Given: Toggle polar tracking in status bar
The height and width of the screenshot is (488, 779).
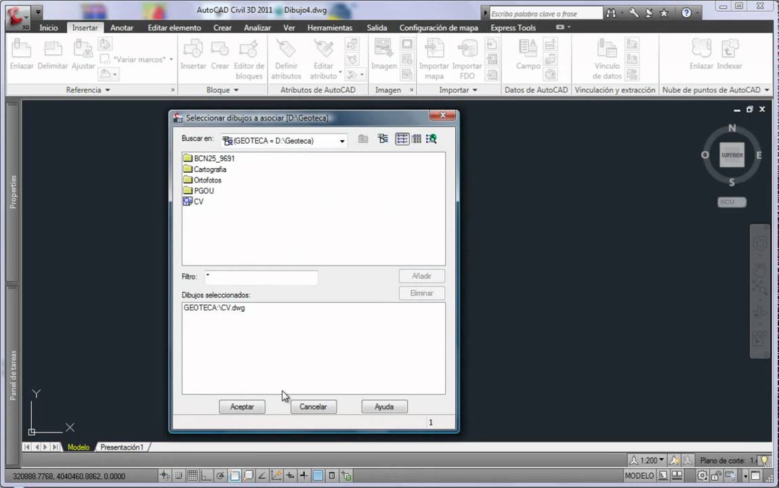Looking at the screenshot, I should 219,476.
